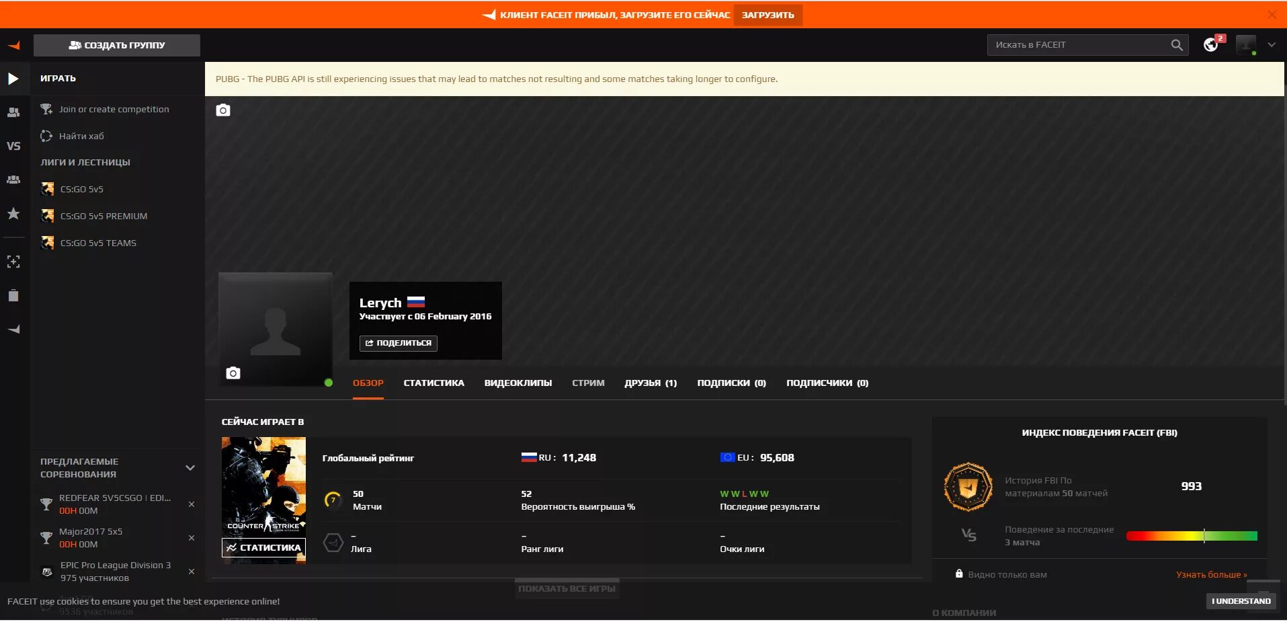Viewport: 1287px width, 622px height.
Task: Click the Загрузить download button
Action: 768,15
